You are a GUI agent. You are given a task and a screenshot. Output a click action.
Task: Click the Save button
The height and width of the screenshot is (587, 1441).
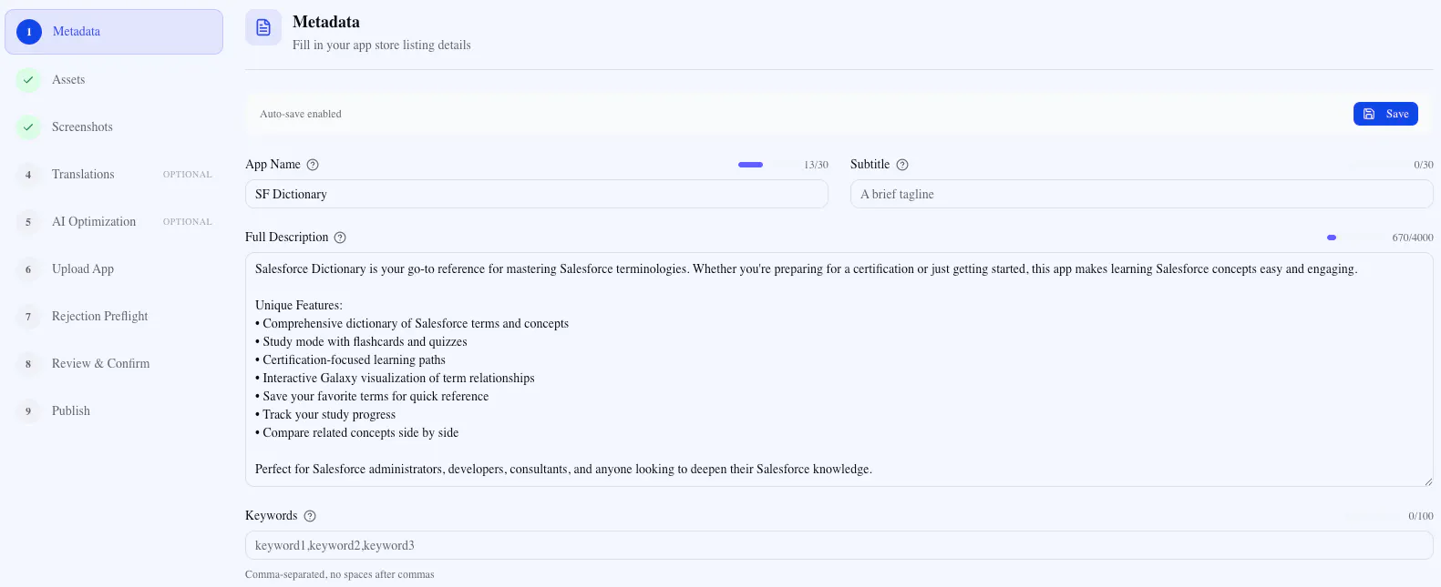coord(1385,114)
